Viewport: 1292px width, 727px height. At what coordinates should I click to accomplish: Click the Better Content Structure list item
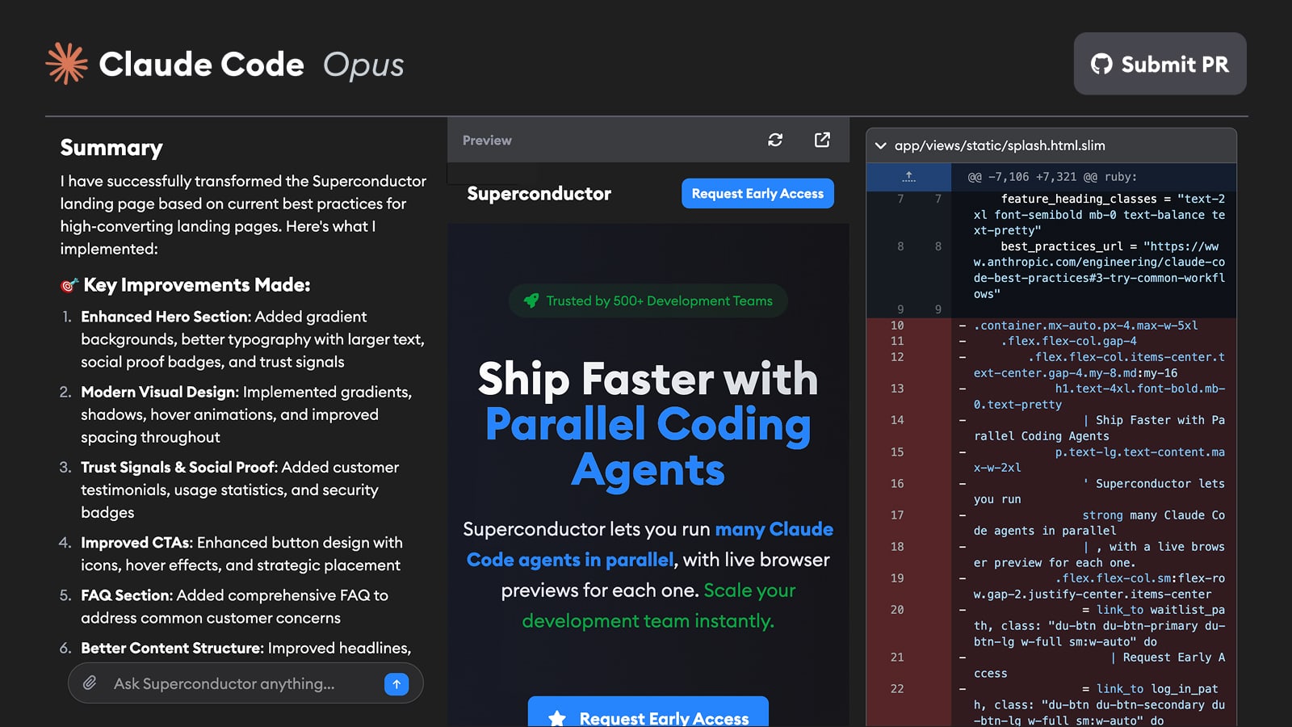[245, 648]
